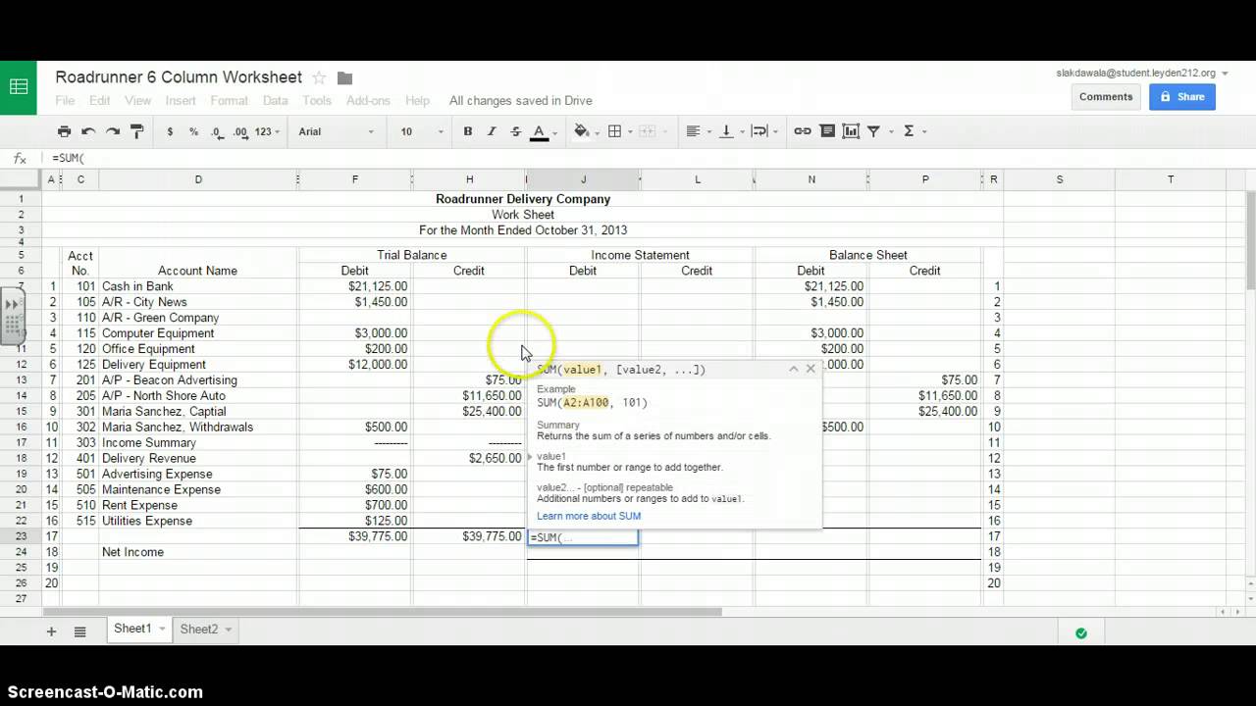Open the Tools menu
Image resolution: width=1256 pixels, height=706 pixels.
(317, 100)
